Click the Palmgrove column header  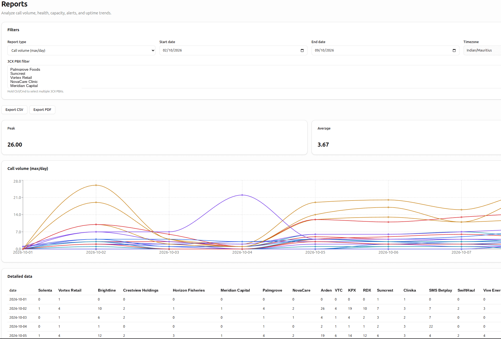coord(272,290)
